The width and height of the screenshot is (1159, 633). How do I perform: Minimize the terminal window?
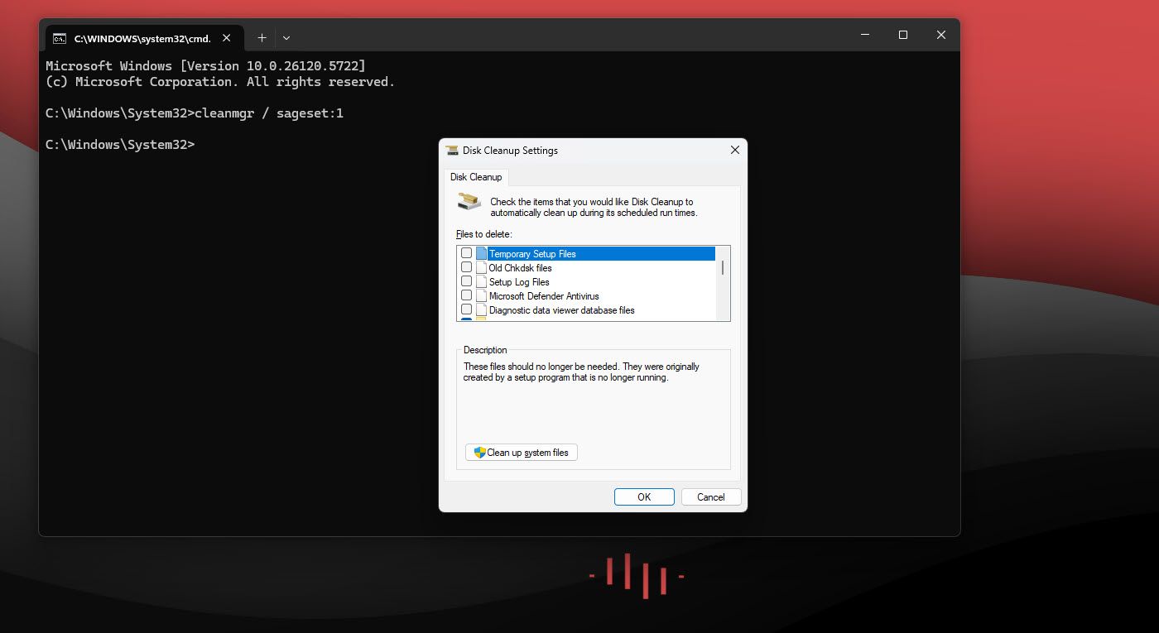pyautogui.click(x=865, y=35)
